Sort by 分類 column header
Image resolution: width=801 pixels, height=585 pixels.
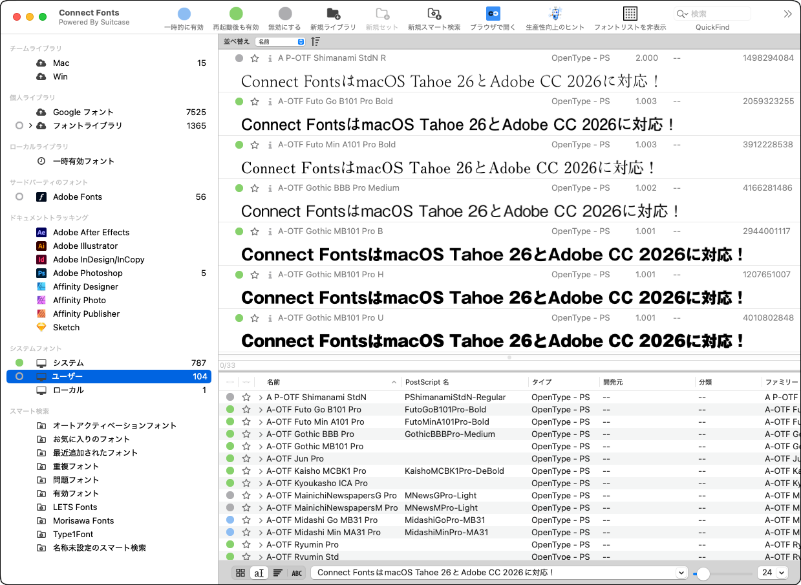[728, 382]
